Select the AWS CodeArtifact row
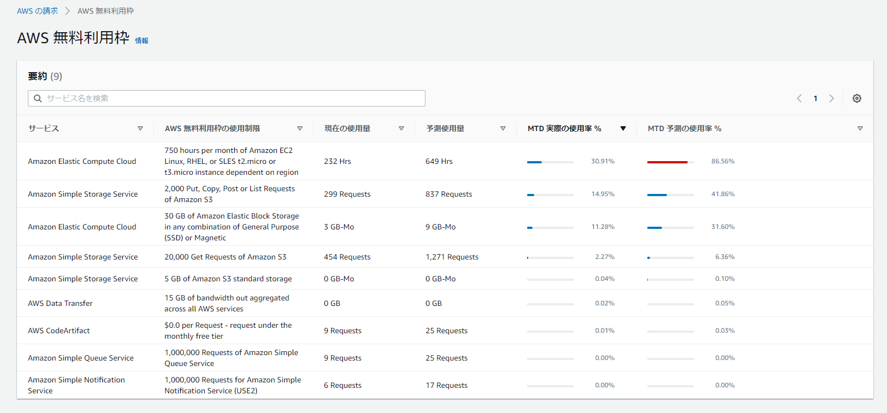 (59, 331)
